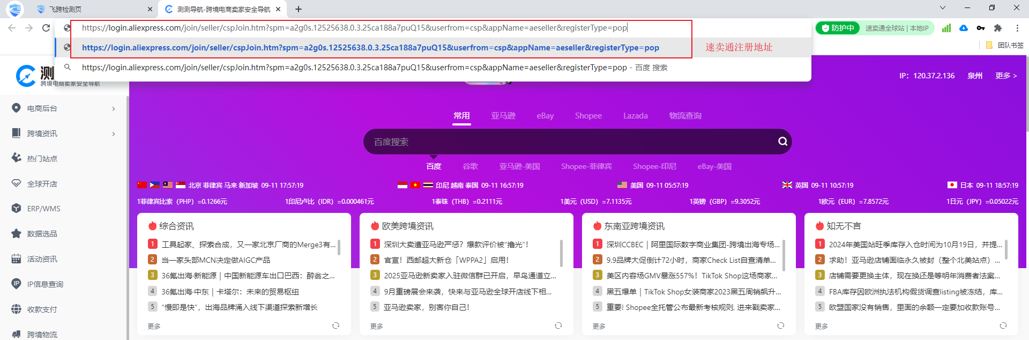
Task: Select 谷歌 as the search engine
Action: pos(470,166)
